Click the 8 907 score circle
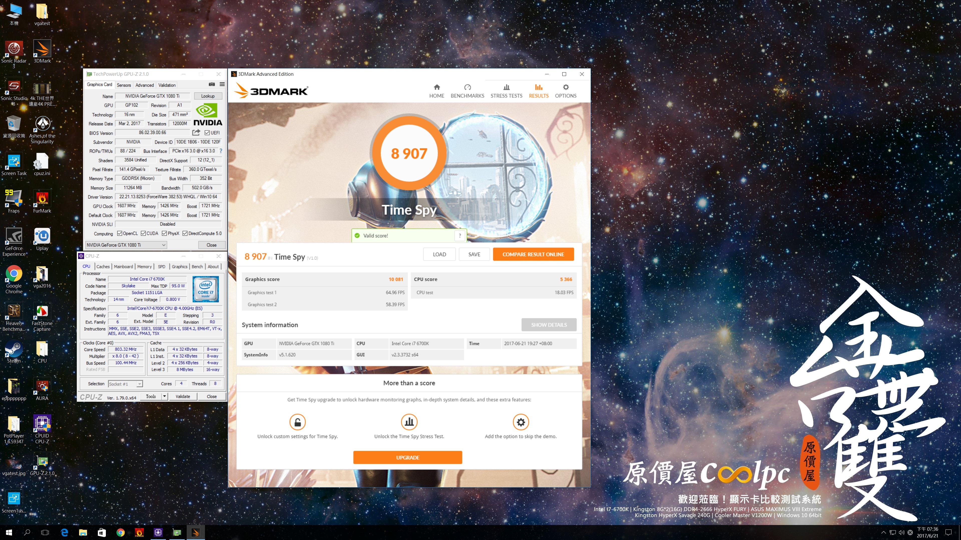The image size is (961, 540). [x=409, y=153]
